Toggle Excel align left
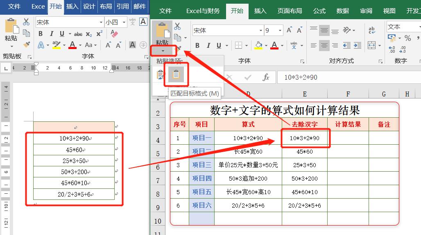Image resolution: width=421 pixels, height=235 pixels. [x=313, y=45]
